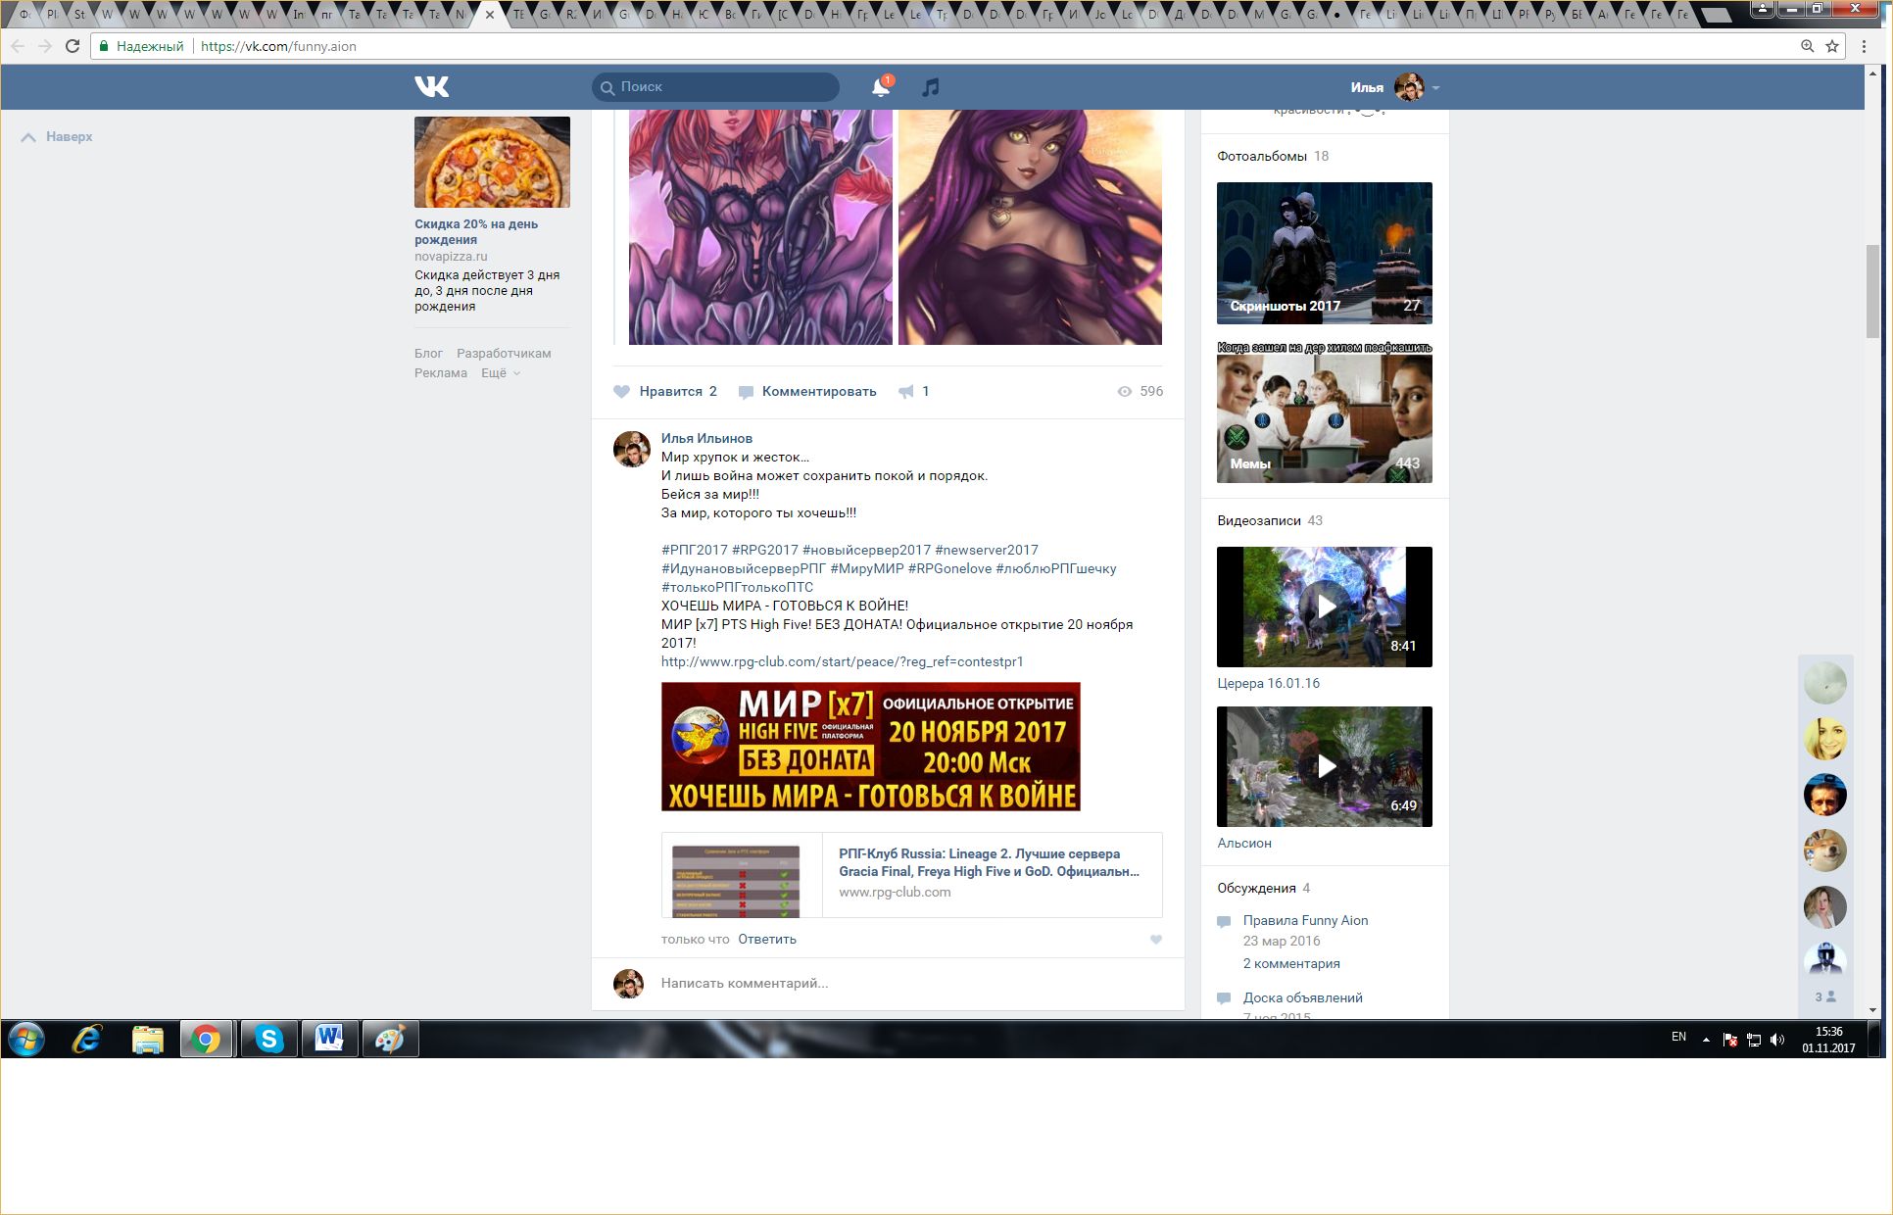This screenshot has height=1215, width=1893.
Task: Open the blonde friend avatar in chat sidebar
Action: 1824,739
